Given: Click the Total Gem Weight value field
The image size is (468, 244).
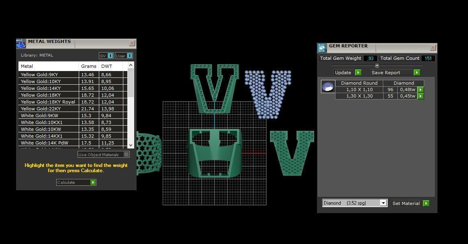Looking at the screenshot, I should (x=370, y=59).
